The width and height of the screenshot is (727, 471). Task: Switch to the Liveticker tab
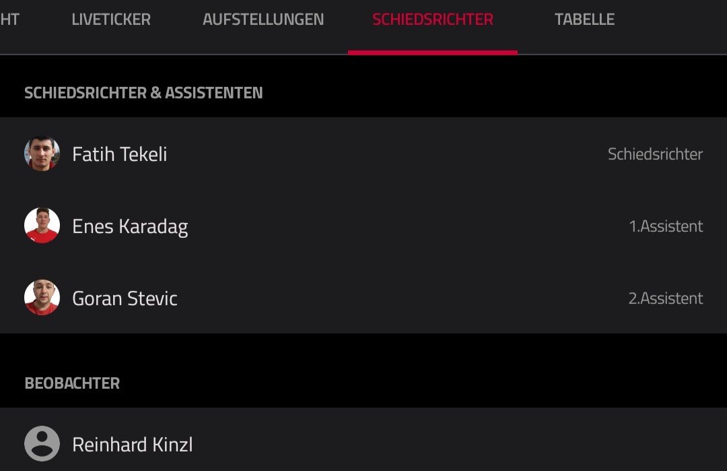pyautogui.click(x=111, y=20)
